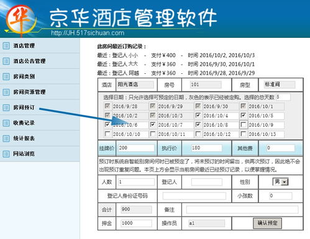Viewport: 310px width, 239px height.
Task: Open the 性别 gender dropdown
Action: point(281,182)
